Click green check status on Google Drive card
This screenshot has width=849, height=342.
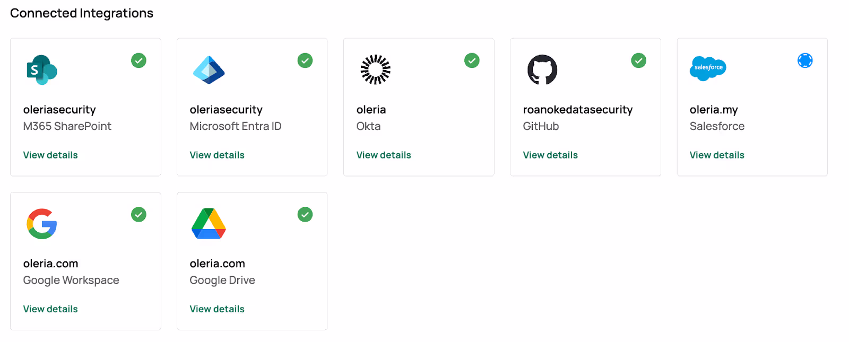[305, 215]
